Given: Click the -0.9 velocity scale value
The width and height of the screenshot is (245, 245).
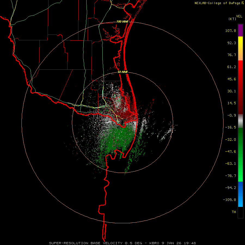Looking at the screenshot, I should pos(232,115).
